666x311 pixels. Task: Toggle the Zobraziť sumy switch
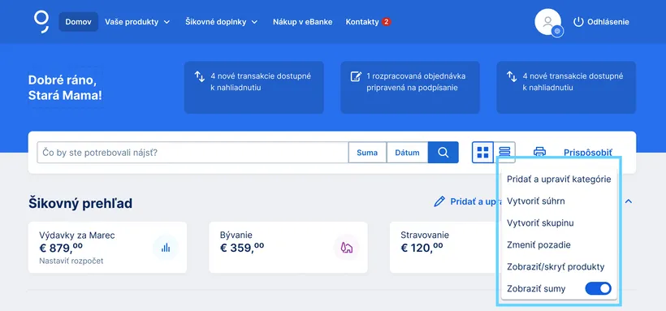(598, 289)
